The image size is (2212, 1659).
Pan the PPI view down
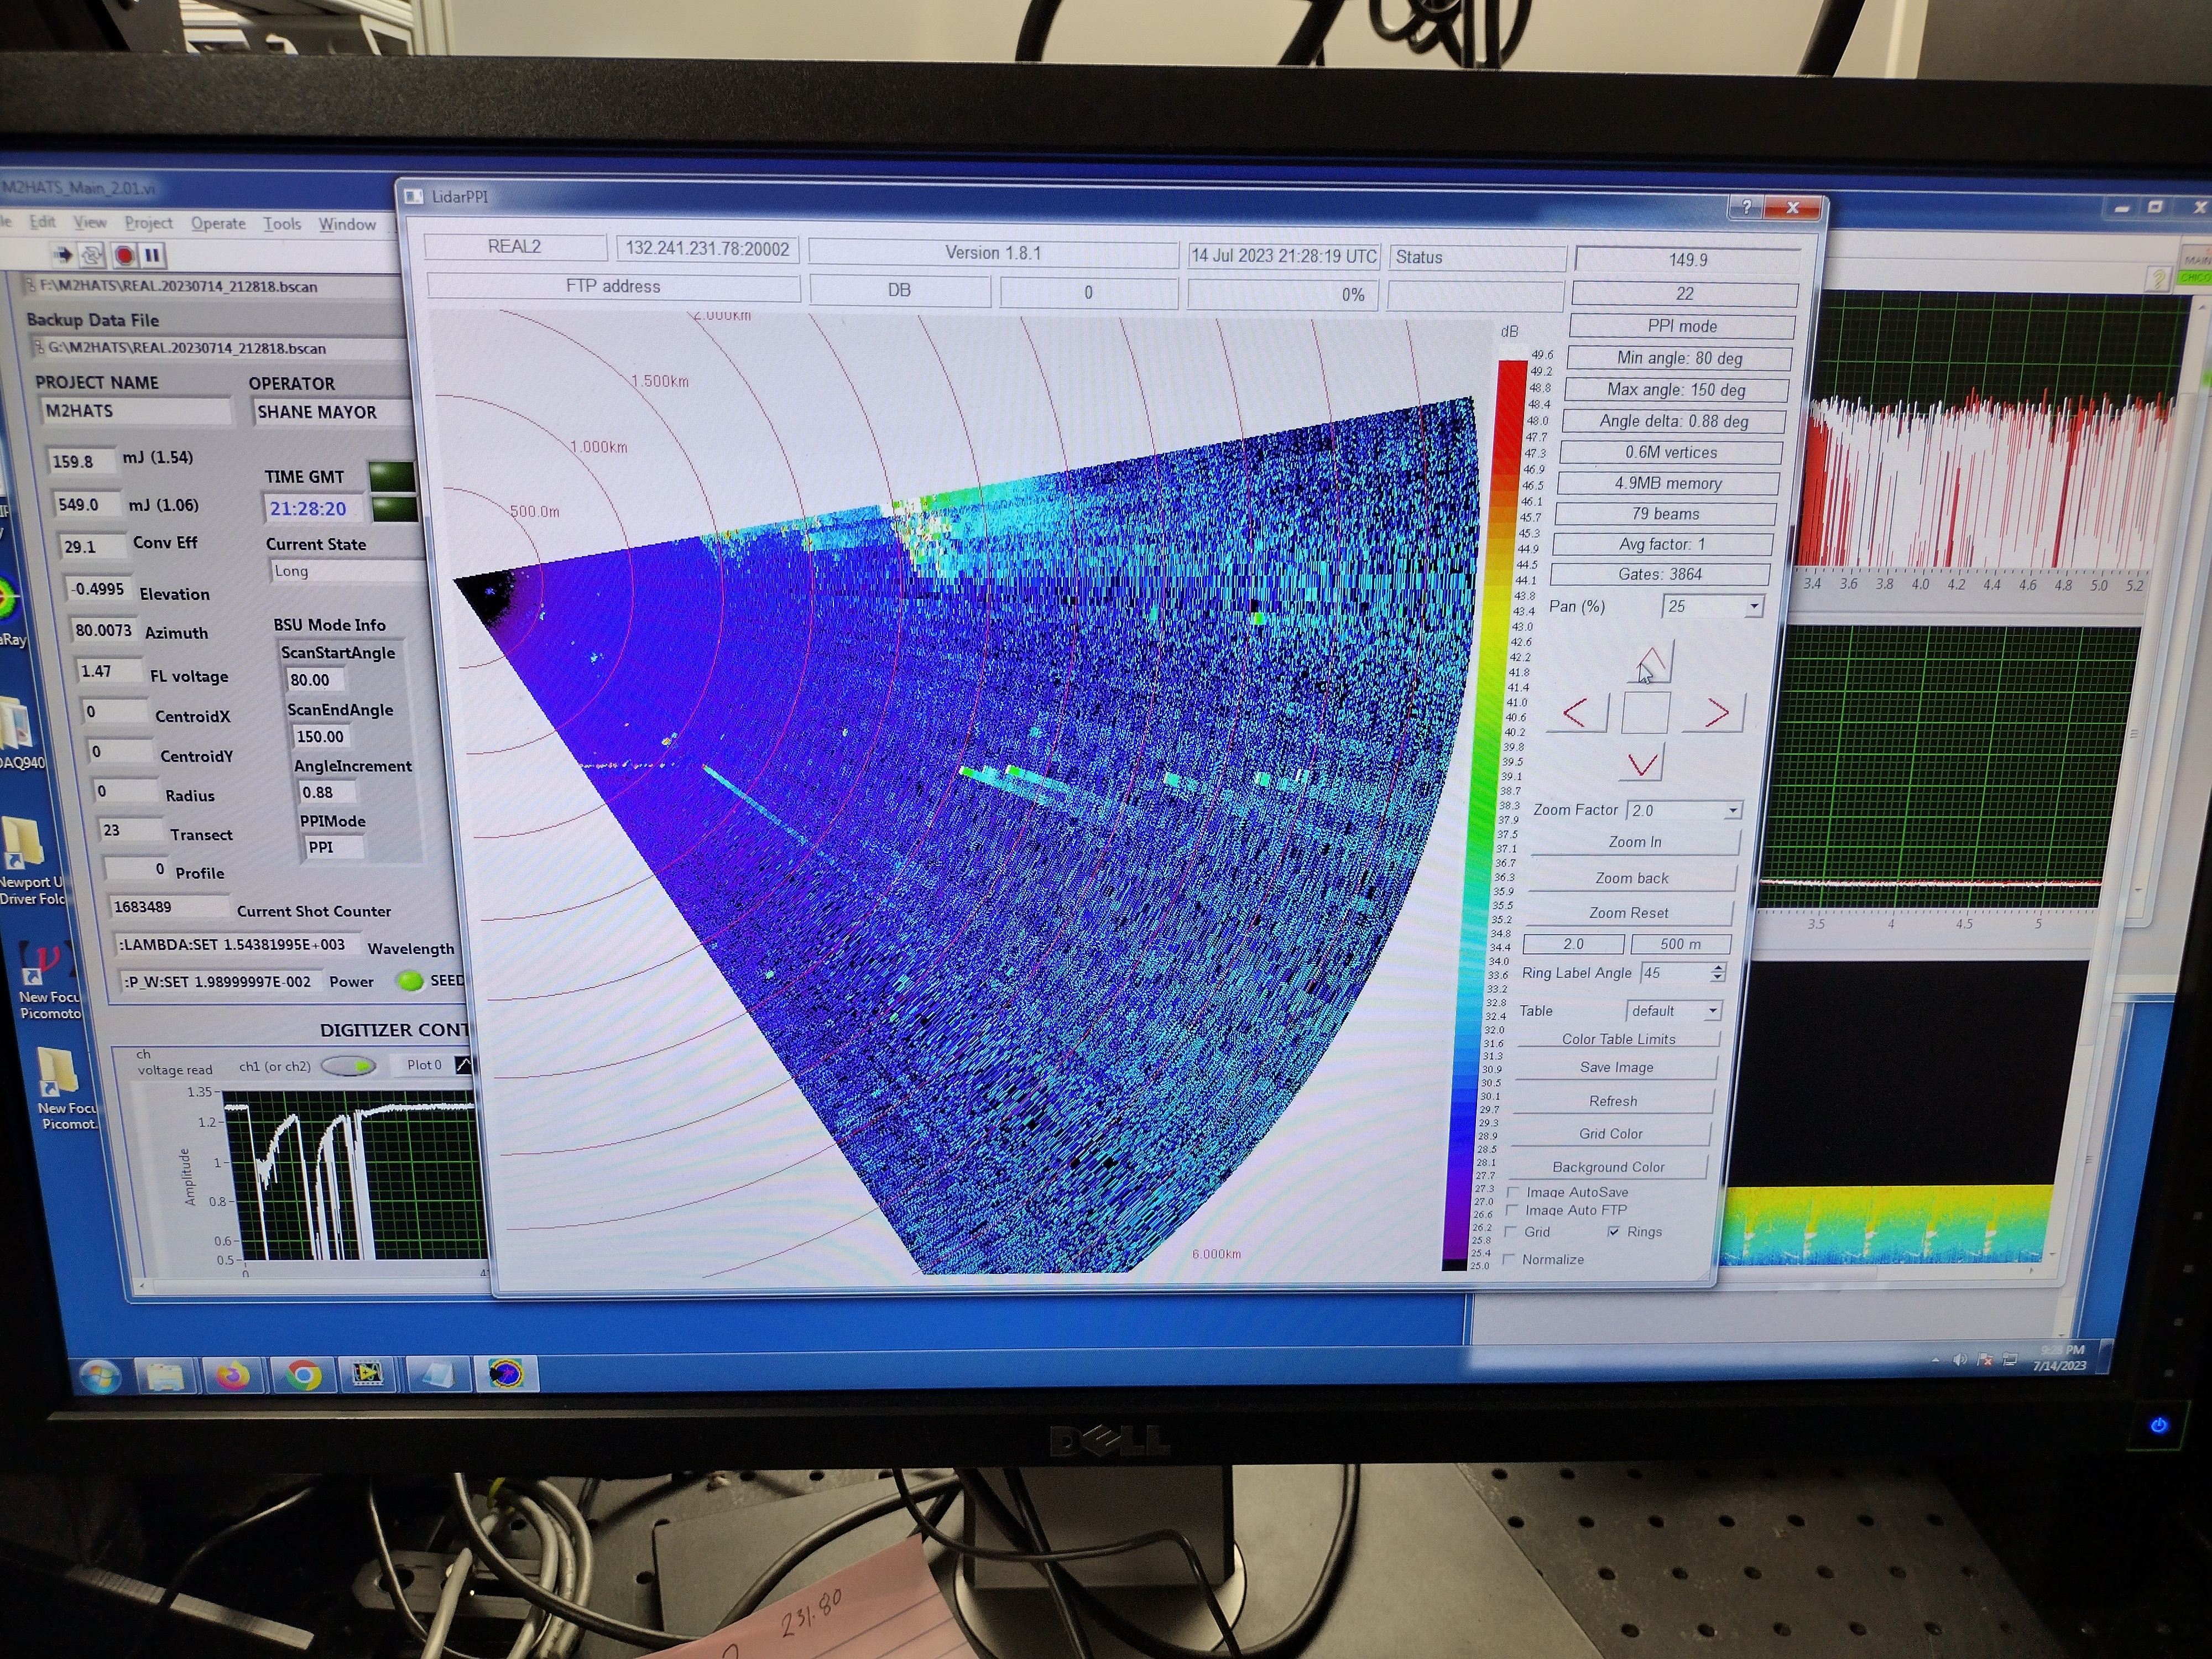pos(1642,765)
